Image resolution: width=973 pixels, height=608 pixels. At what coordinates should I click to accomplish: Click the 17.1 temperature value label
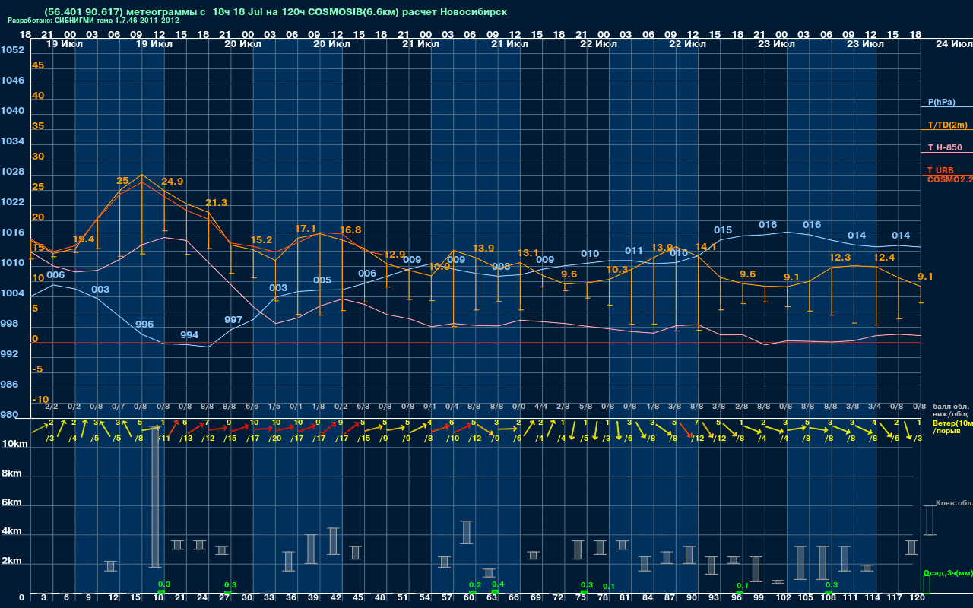pos(306,229)
